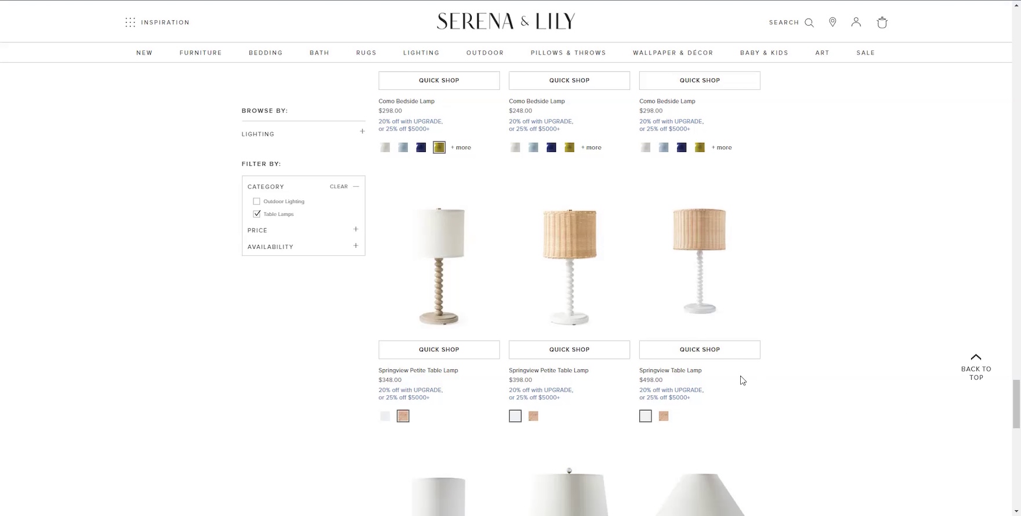Screen dimensions: 1021x516
Task: Open the account profile icon
Action: pos(856,22)
